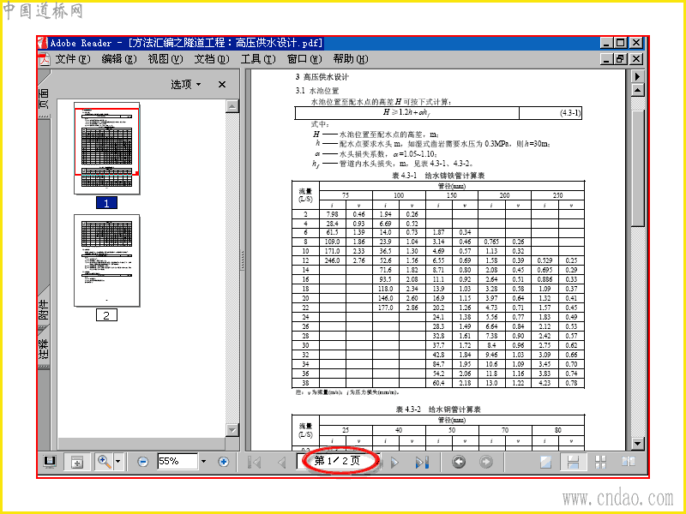Viewport: 686px width, 514px height.
Task: Select the 注释 side tab
Action: pos(44,350)
